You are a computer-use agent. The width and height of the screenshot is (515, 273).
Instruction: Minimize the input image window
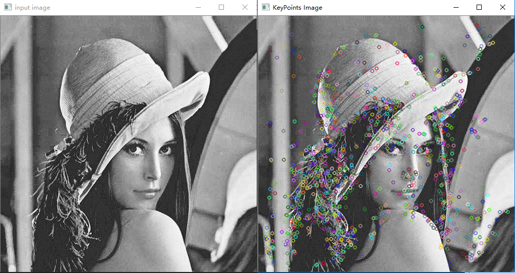tap(198, 7)
